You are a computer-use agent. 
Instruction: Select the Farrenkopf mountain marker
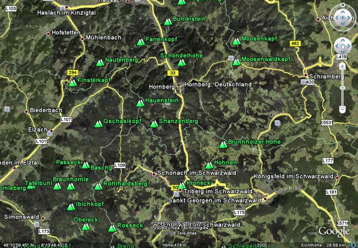(x=141, y=42)
